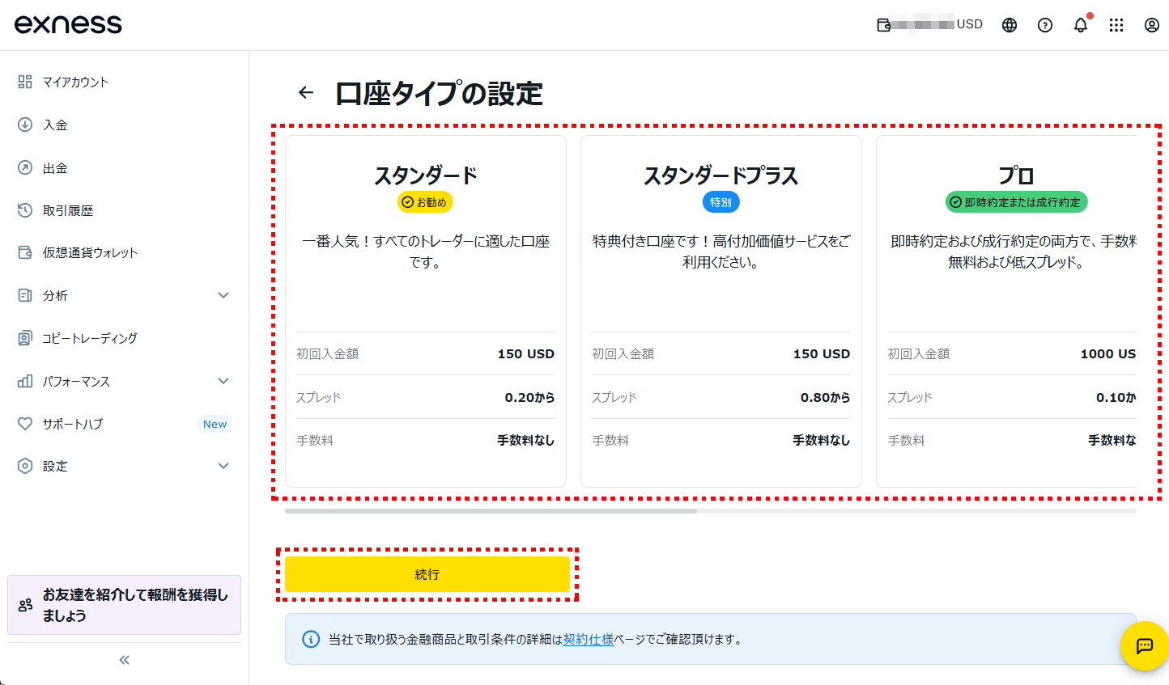Open the 仮想通貨ウォレット crypto wallet icon
Screen dimensions: 1169x685
tap(25, 252)
